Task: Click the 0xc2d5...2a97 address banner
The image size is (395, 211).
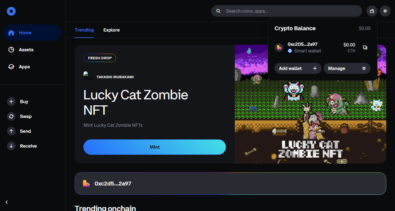Action: [230, 184]
